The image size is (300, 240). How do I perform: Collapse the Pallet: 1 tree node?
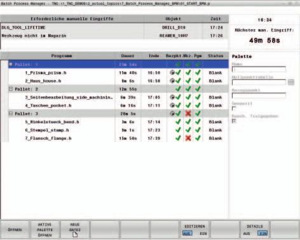pos(11,64)
